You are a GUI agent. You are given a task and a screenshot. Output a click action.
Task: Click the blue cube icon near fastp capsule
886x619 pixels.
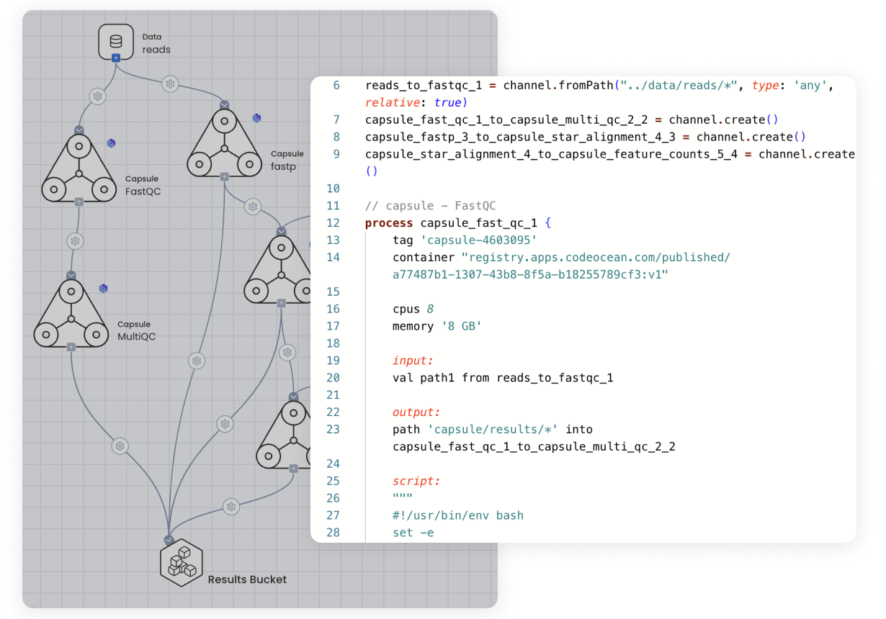[256, 118]
